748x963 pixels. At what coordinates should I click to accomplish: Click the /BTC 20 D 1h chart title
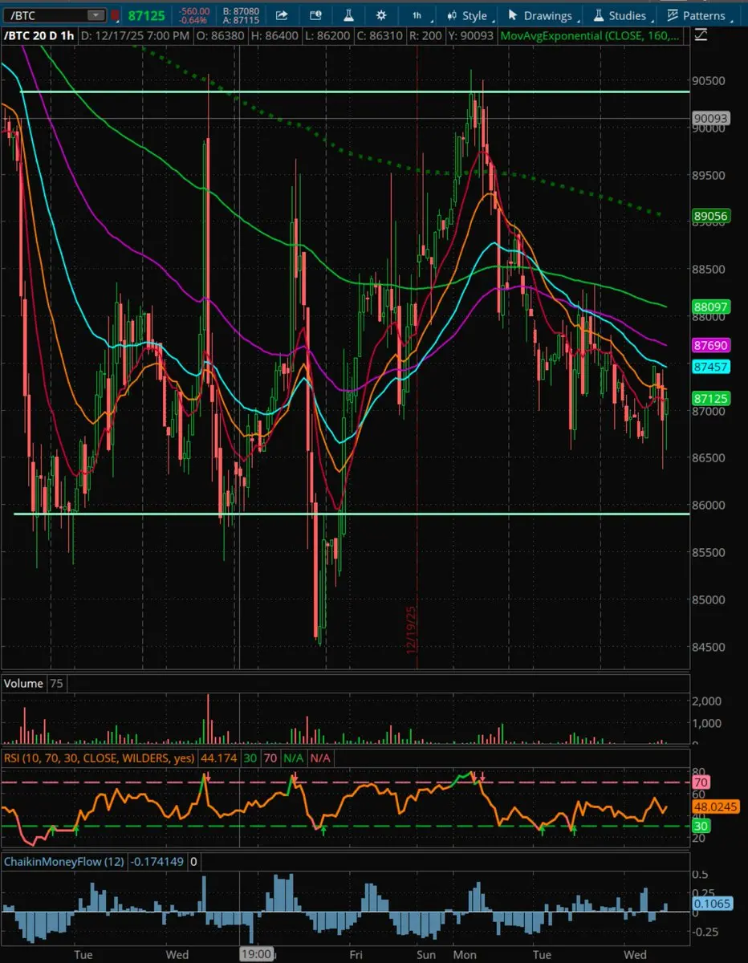click(x=39, y=35)
